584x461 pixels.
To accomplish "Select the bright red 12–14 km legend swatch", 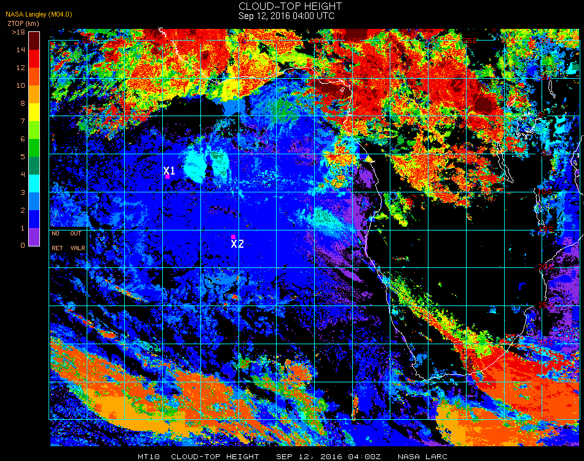I will tap(34, 58).
